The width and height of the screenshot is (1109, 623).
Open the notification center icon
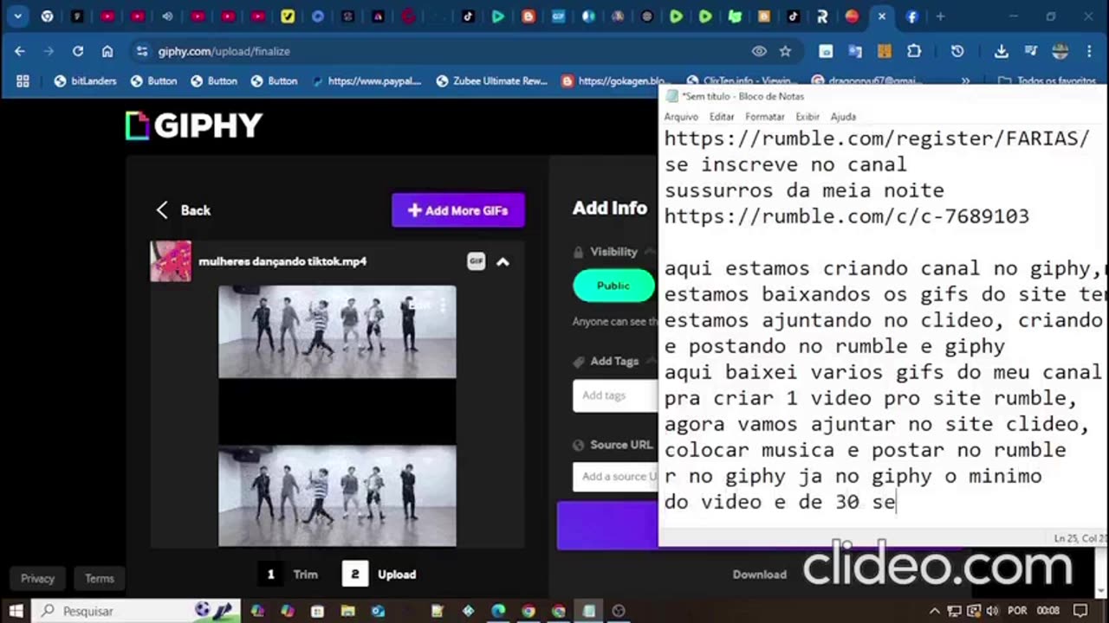pos(1080,611)
